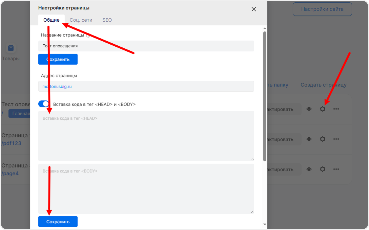Open page settings gear for /page4

pos(323,169)
